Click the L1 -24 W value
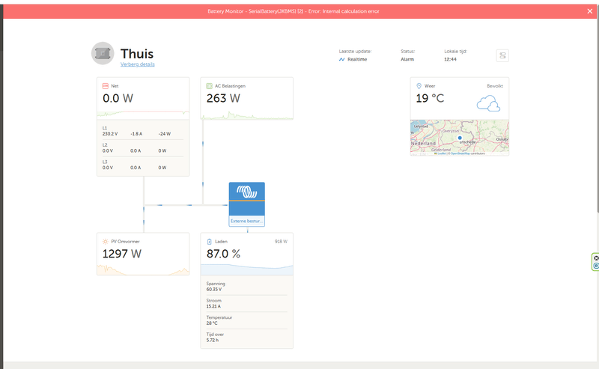 tap(165, 134)
